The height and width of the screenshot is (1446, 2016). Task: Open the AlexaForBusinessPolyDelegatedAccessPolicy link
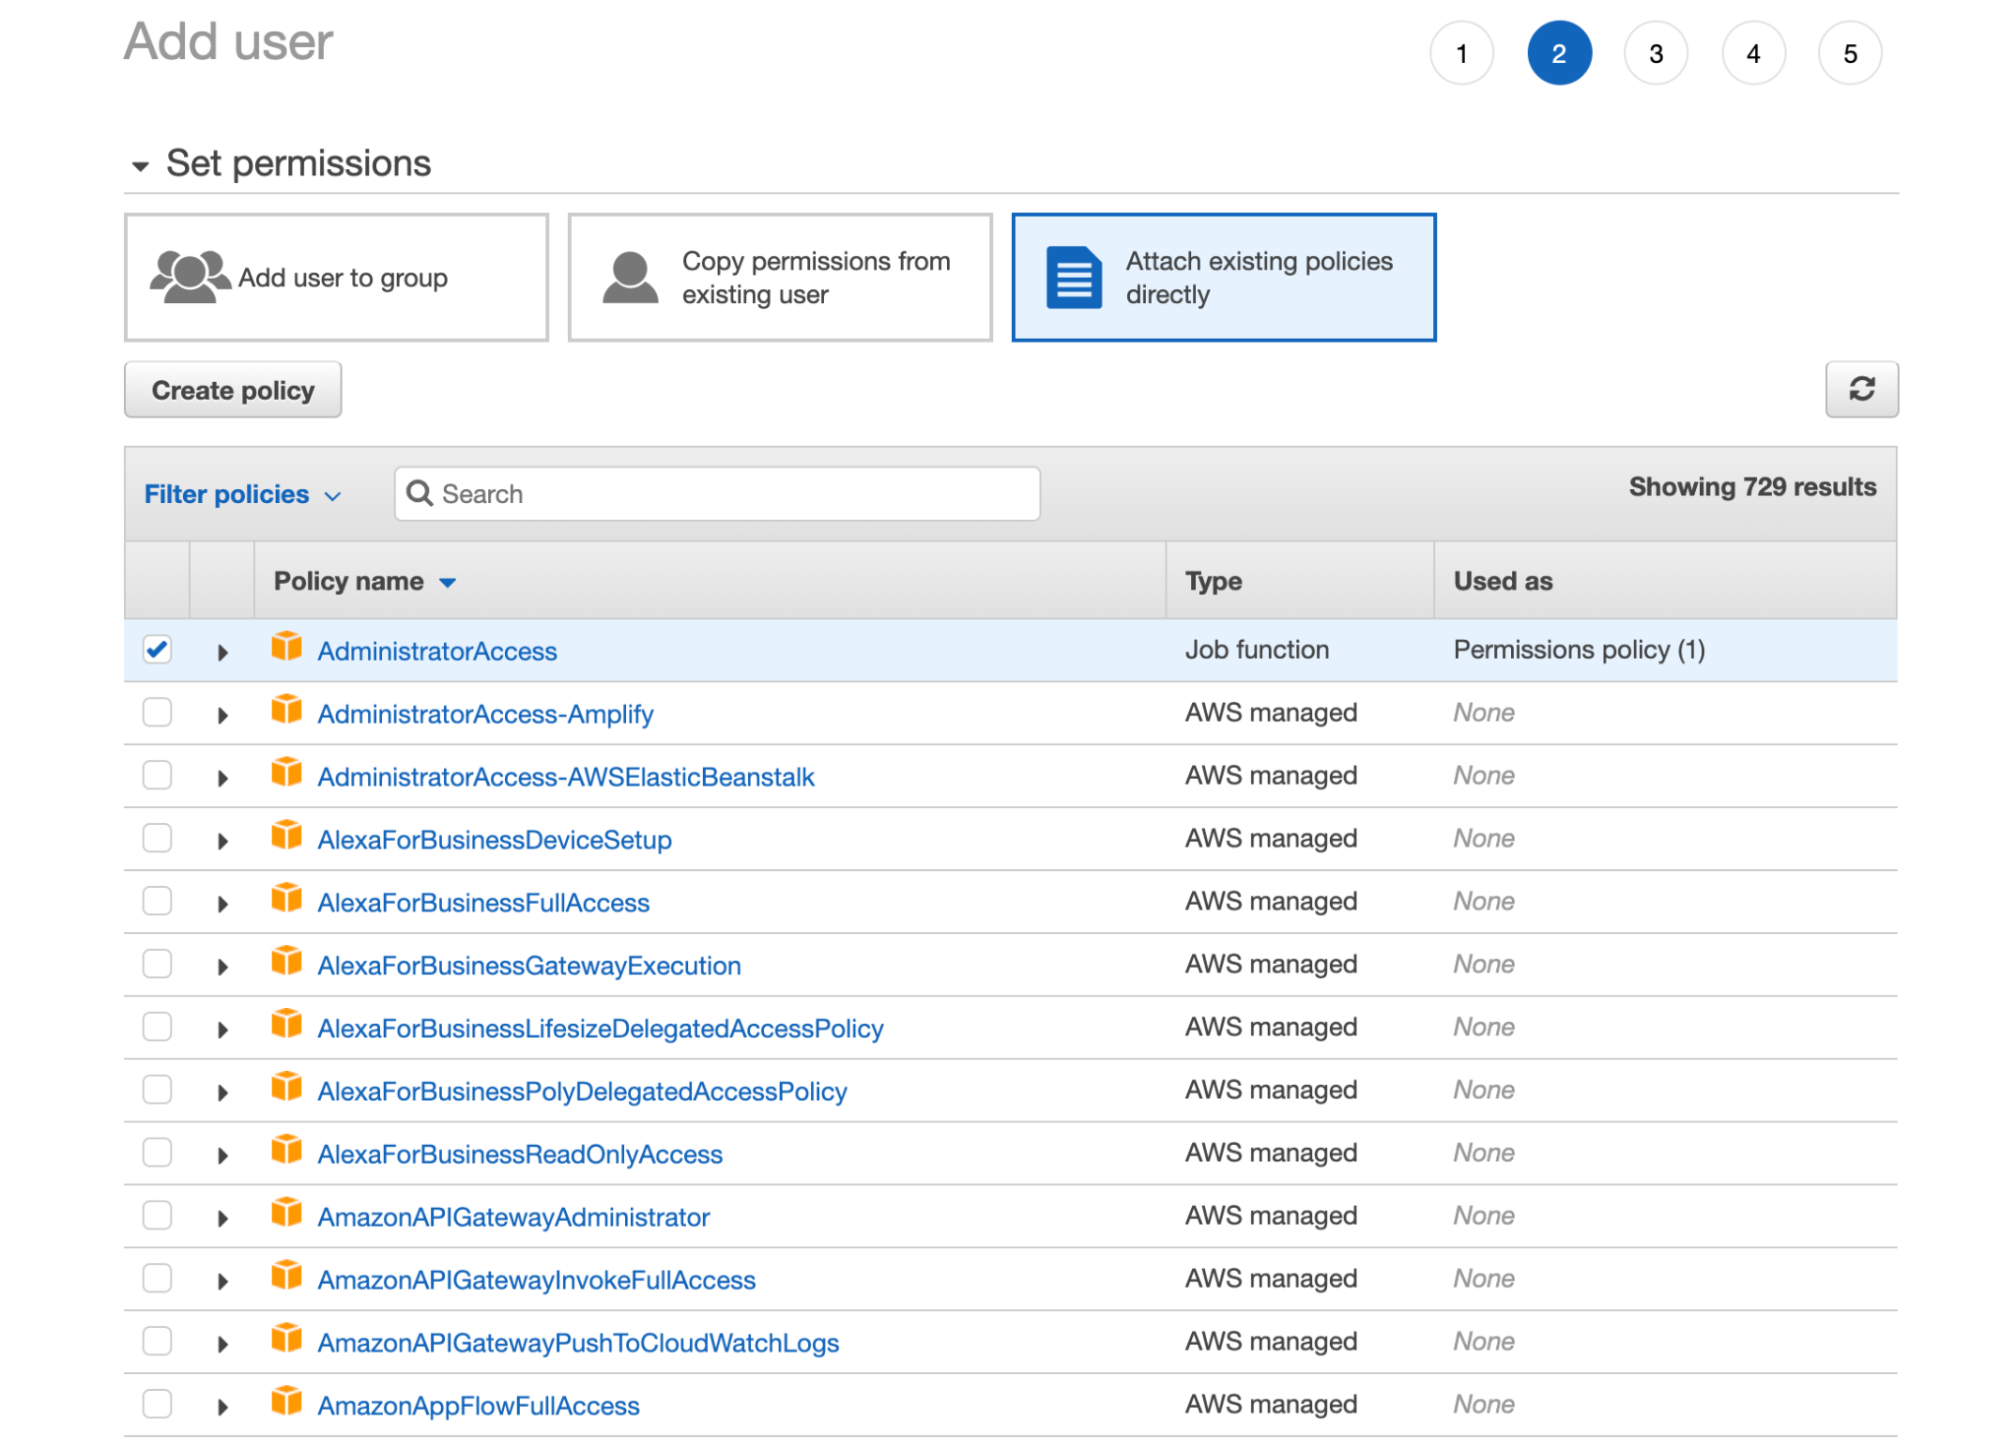[x=582, y=1092]
